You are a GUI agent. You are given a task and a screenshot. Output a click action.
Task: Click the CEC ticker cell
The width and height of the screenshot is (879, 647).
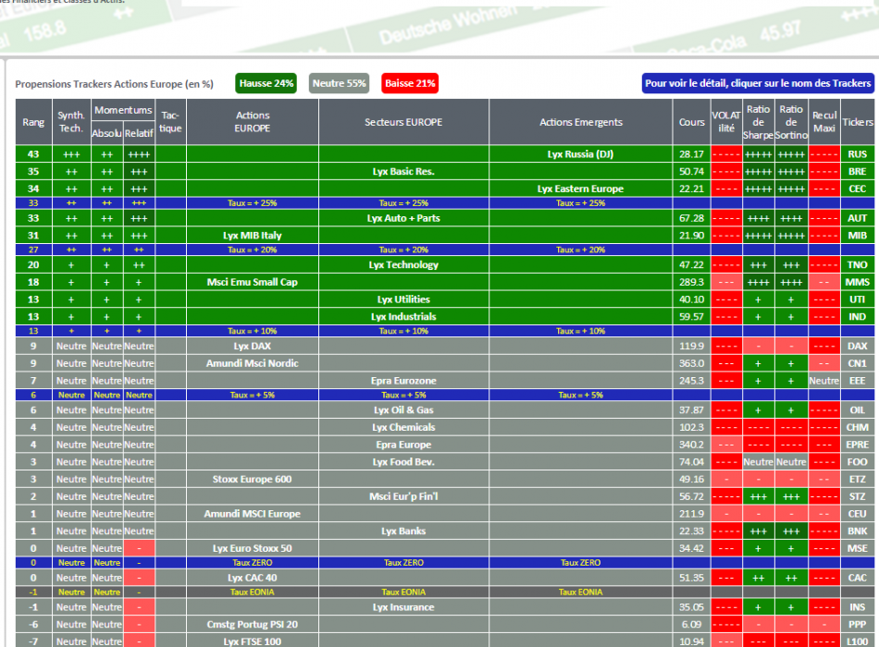tap(858, 189)
